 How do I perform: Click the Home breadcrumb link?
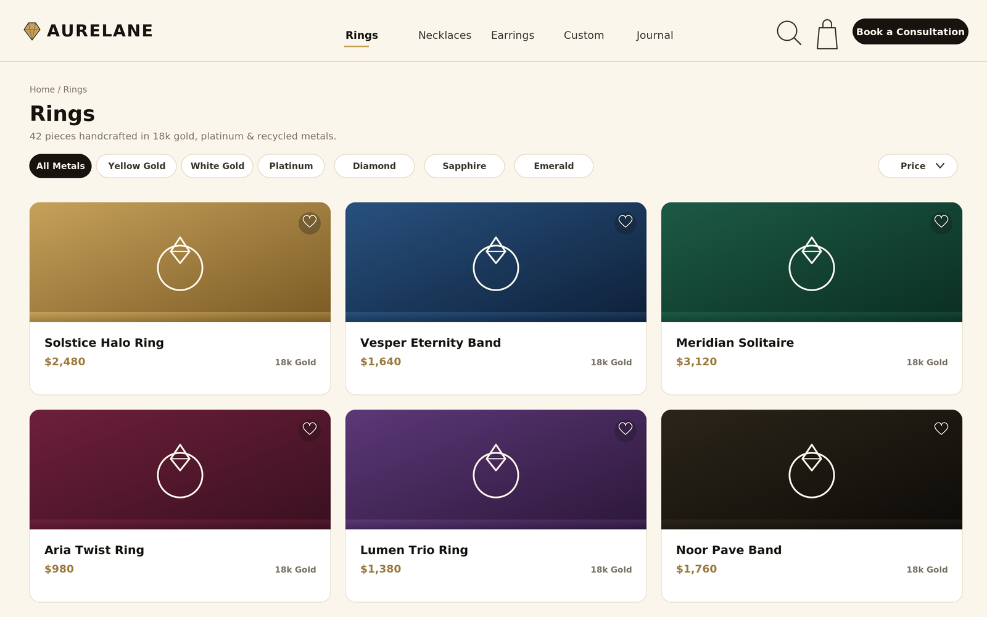coord(42,89)
